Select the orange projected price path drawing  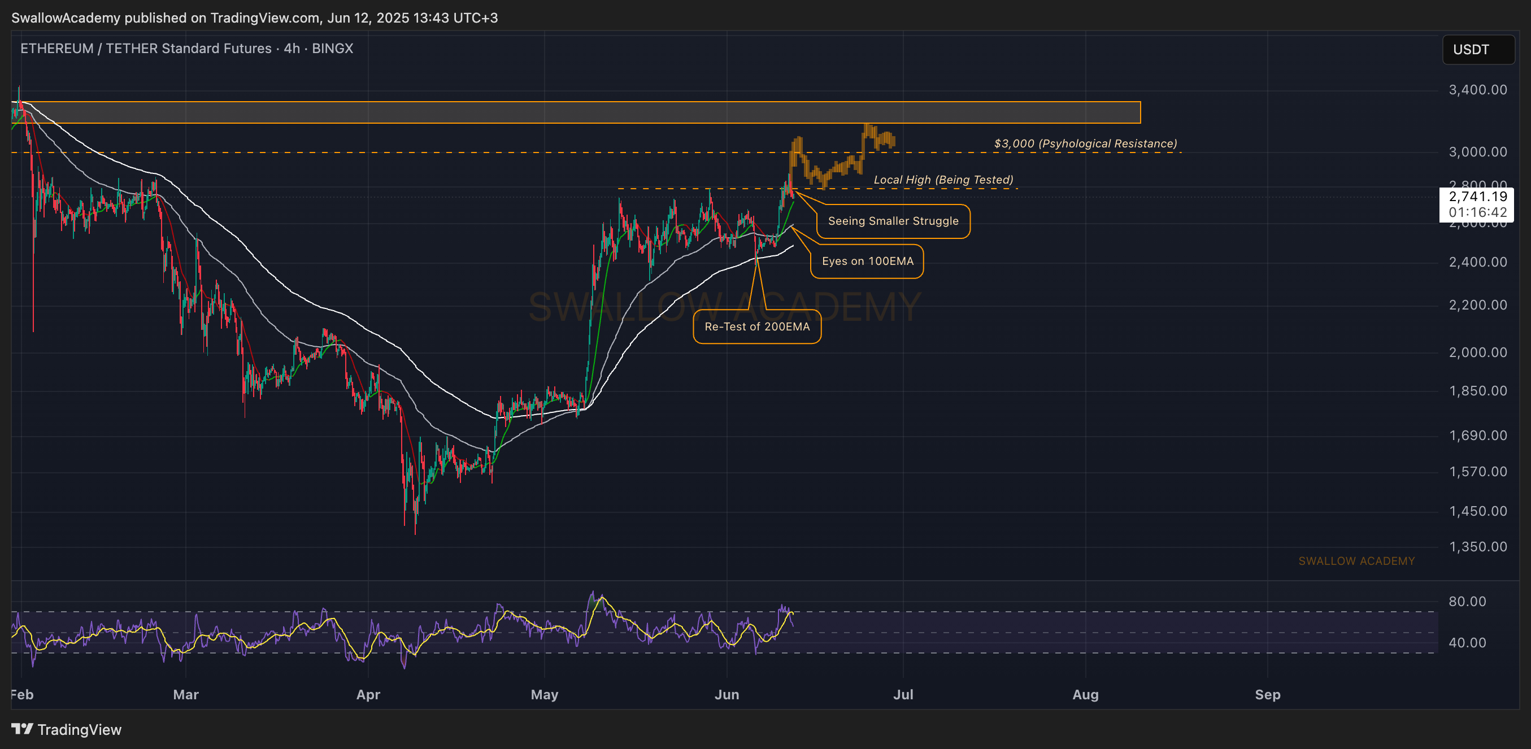842,156
